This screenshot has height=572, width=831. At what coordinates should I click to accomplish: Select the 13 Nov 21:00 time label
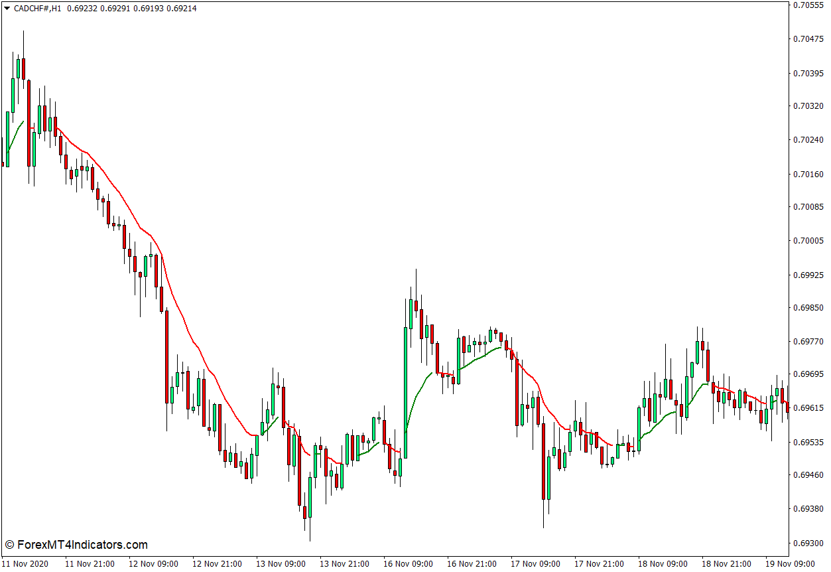click(344, 563)
